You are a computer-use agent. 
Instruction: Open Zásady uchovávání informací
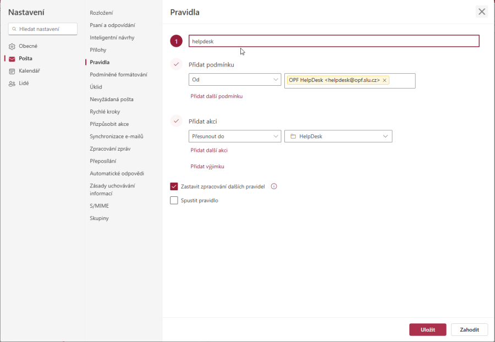112,190
